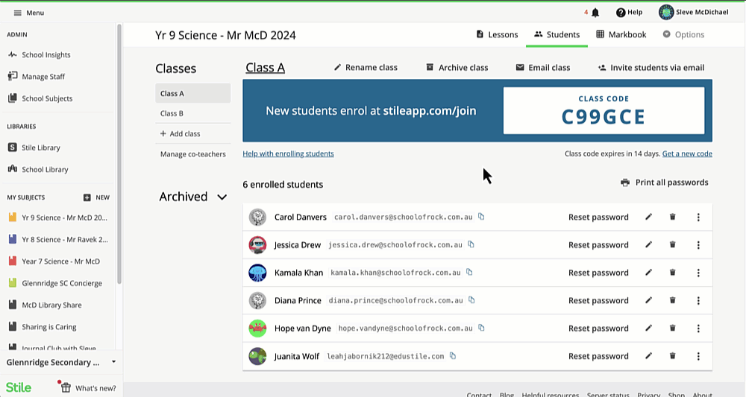
Task: Remove Jessica Drew using trash icon
Action: click(673, 244)
